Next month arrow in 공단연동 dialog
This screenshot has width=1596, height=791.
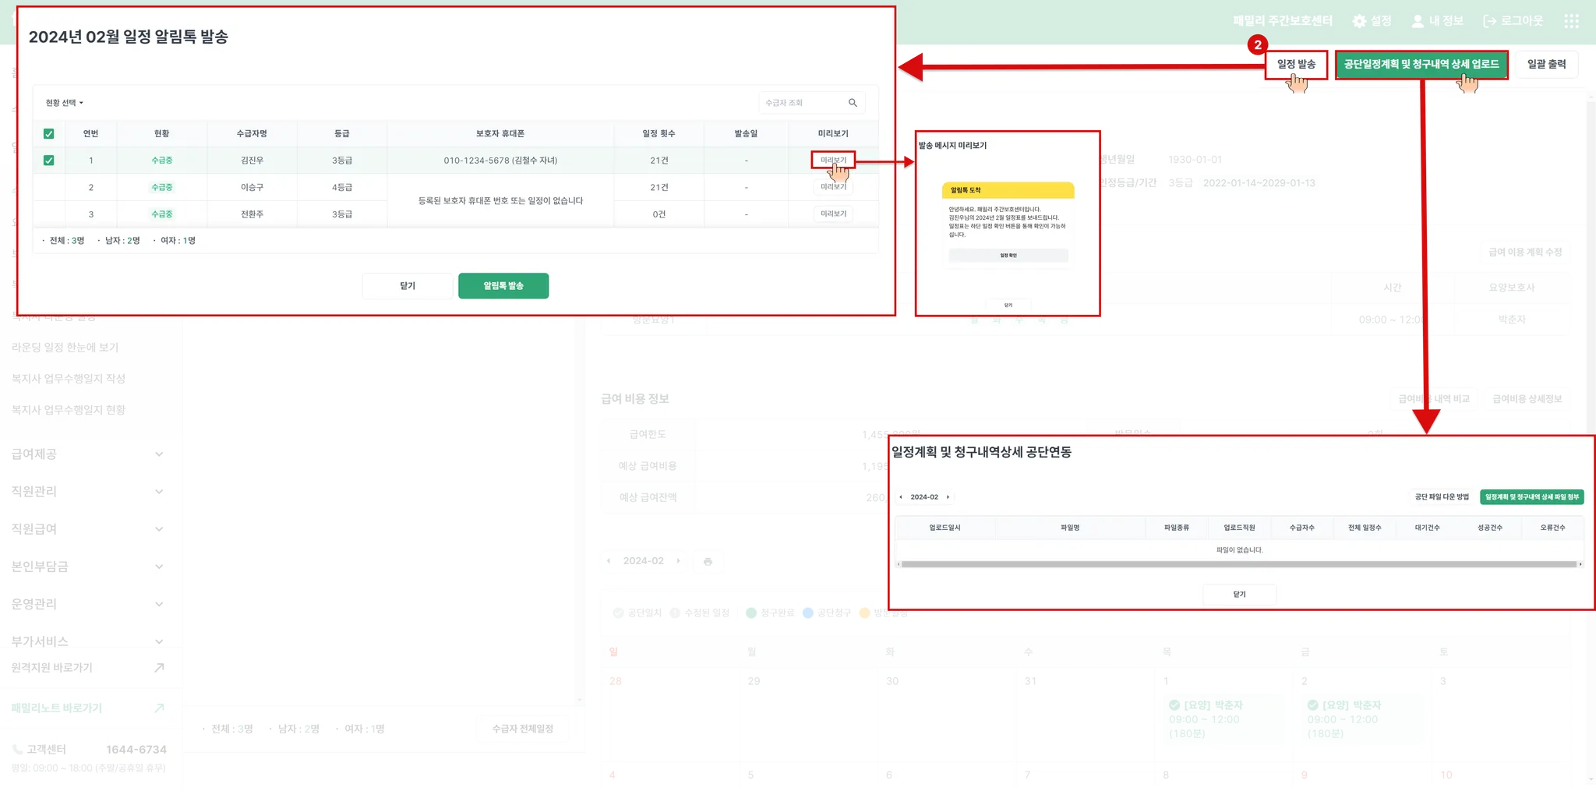pos(948,497)
